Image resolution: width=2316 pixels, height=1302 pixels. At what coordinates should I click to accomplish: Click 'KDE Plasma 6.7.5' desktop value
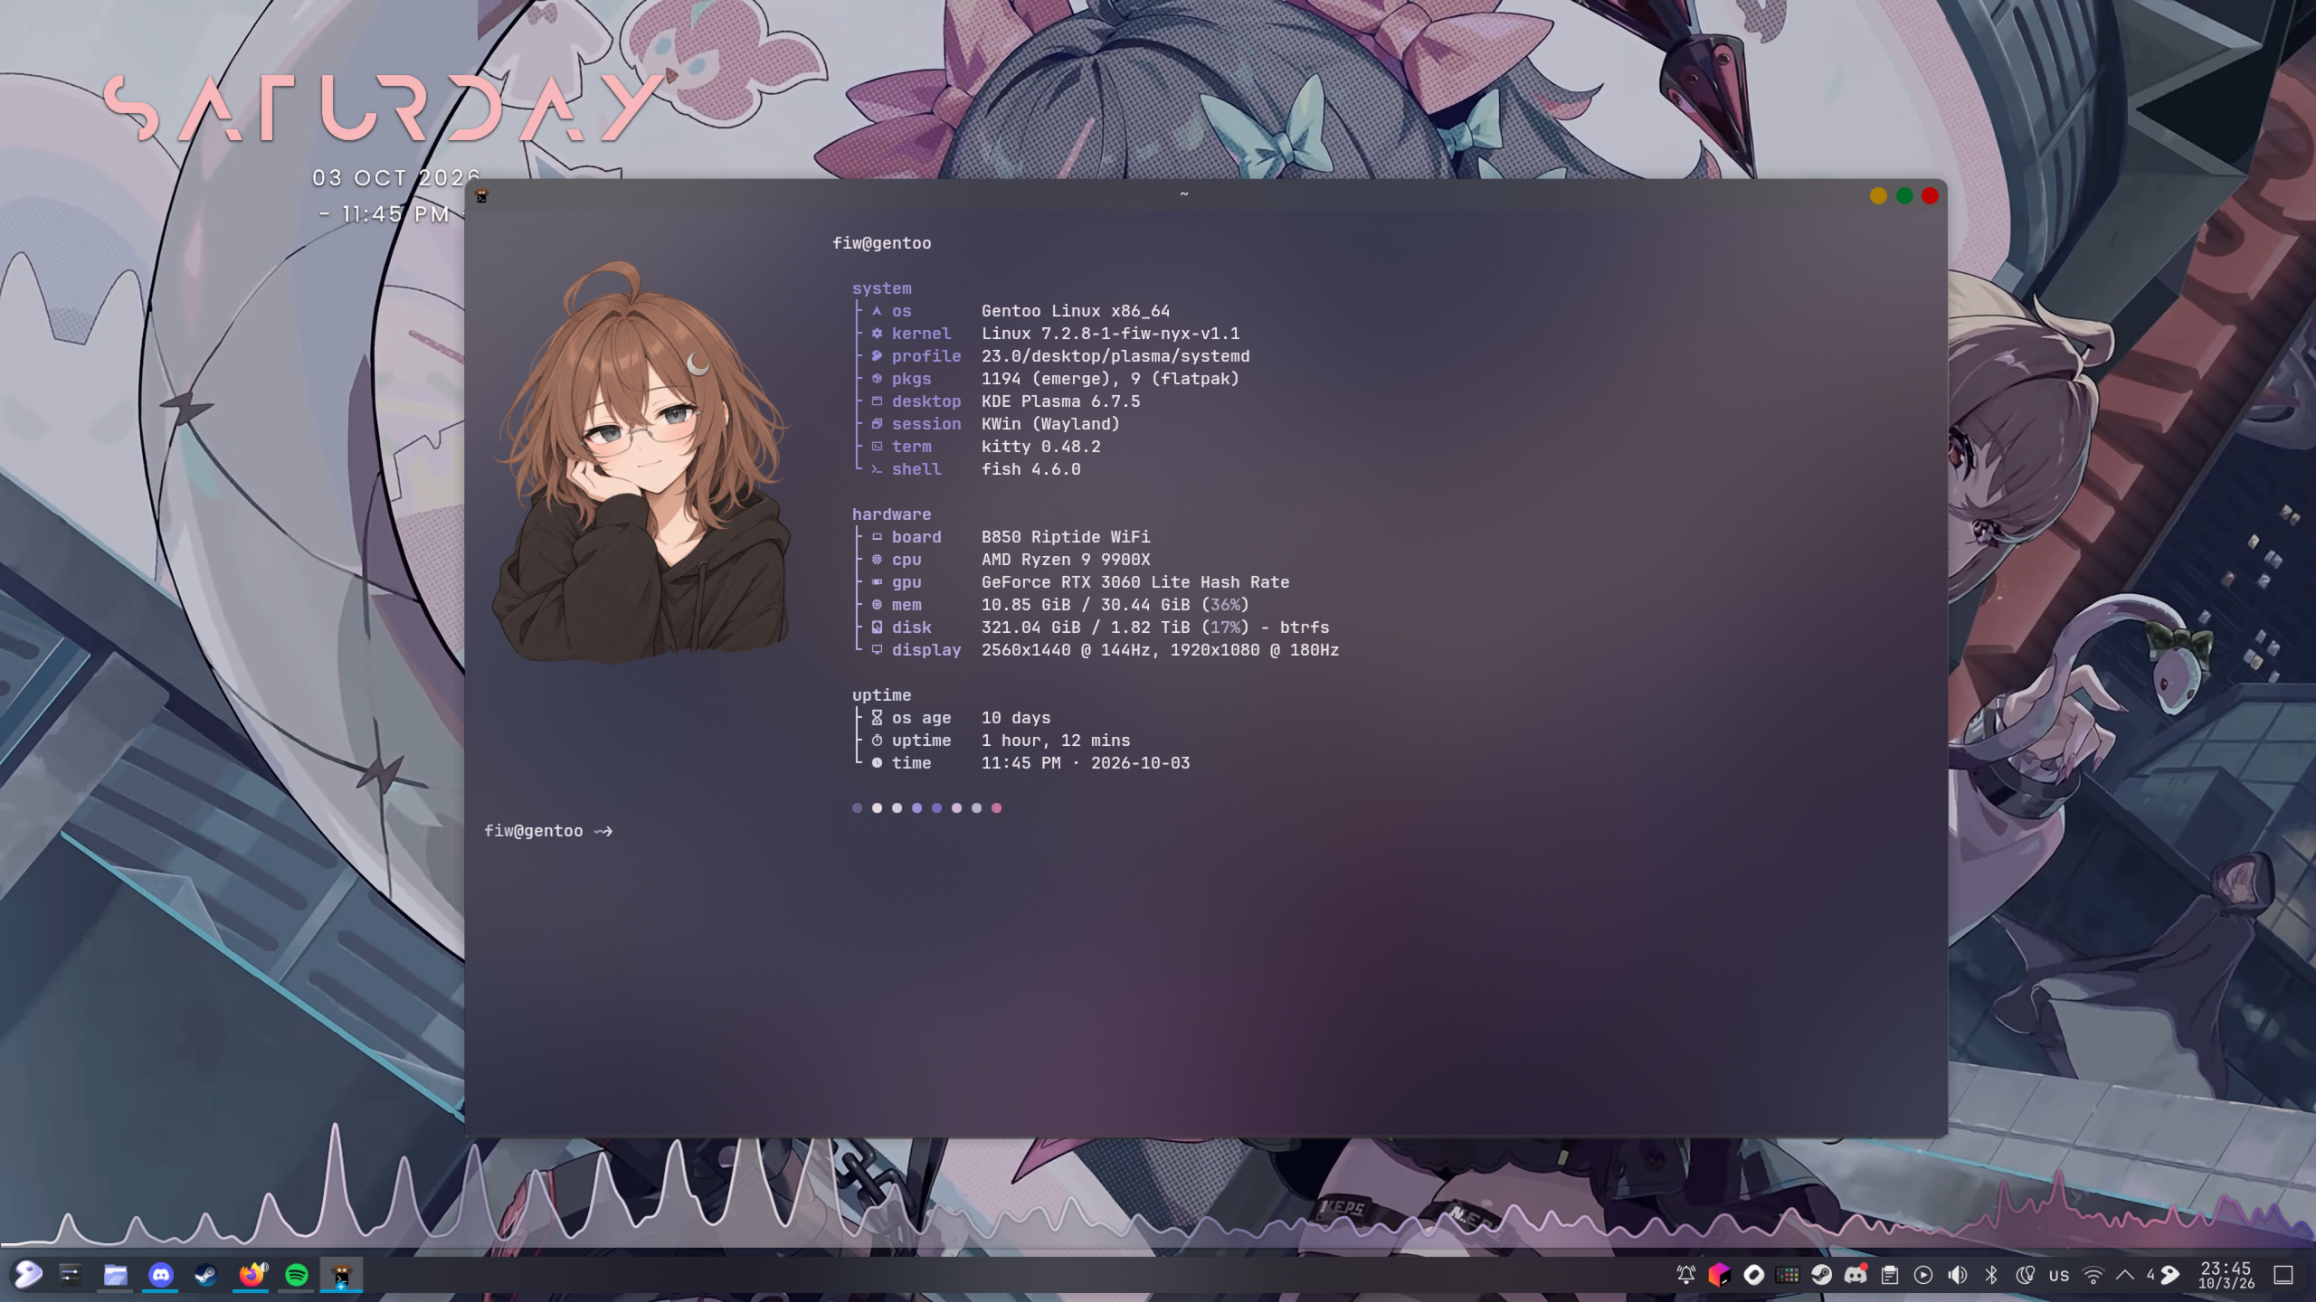coord(1061,401)
